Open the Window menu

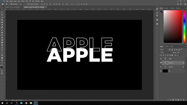point(37,1)
